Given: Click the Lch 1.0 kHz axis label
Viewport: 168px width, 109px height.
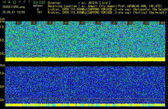Looking at the screenshot, I should click(2, 27).
